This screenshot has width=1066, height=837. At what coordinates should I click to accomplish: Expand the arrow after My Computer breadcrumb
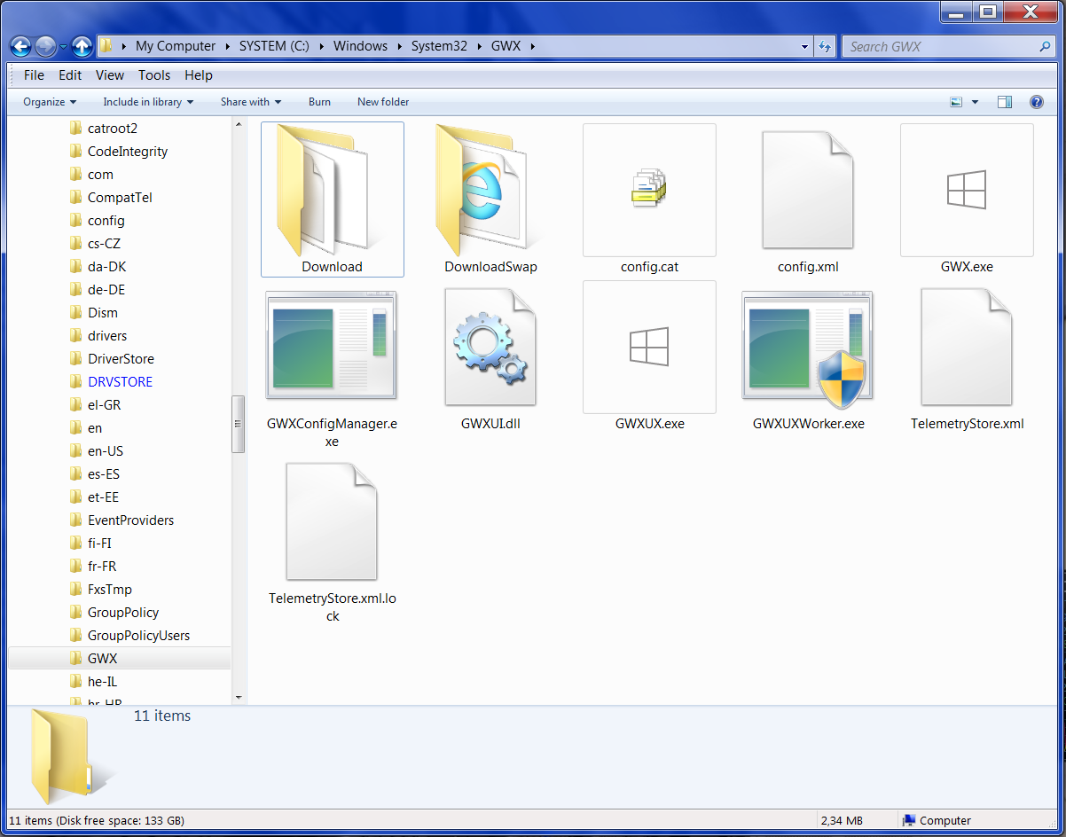[228, 46]
